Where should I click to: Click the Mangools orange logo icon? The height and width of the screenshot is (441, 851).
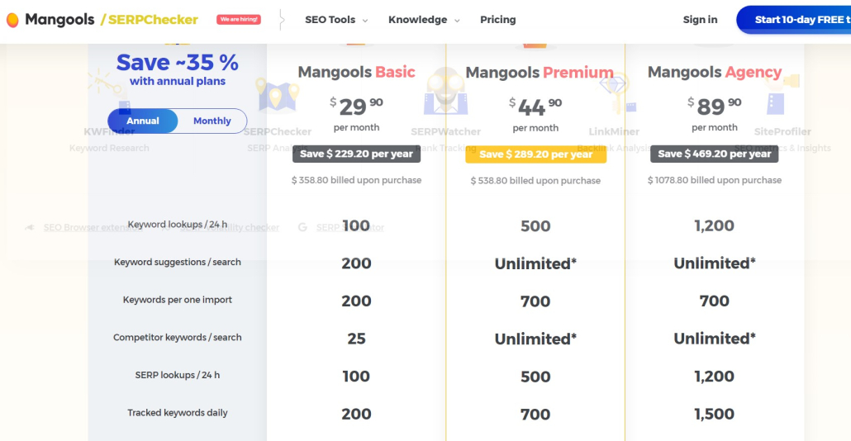tap(12, 20)
